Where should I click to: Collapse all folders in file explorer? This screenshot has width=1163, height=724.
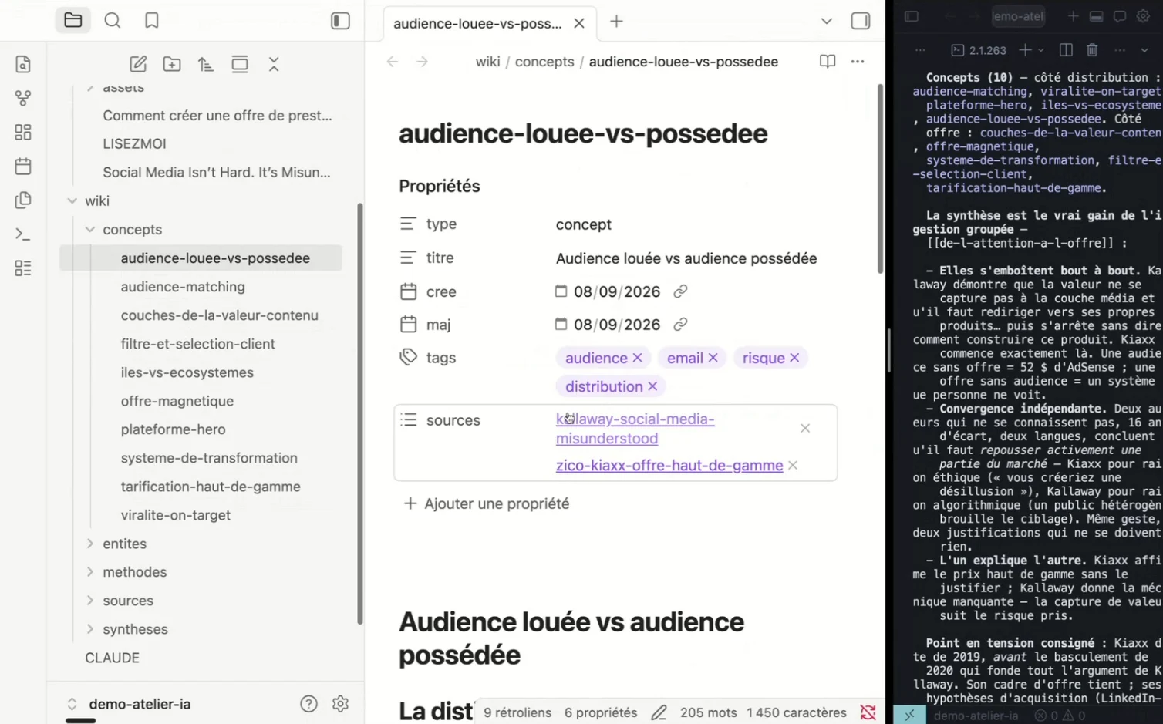click(274, 64)
